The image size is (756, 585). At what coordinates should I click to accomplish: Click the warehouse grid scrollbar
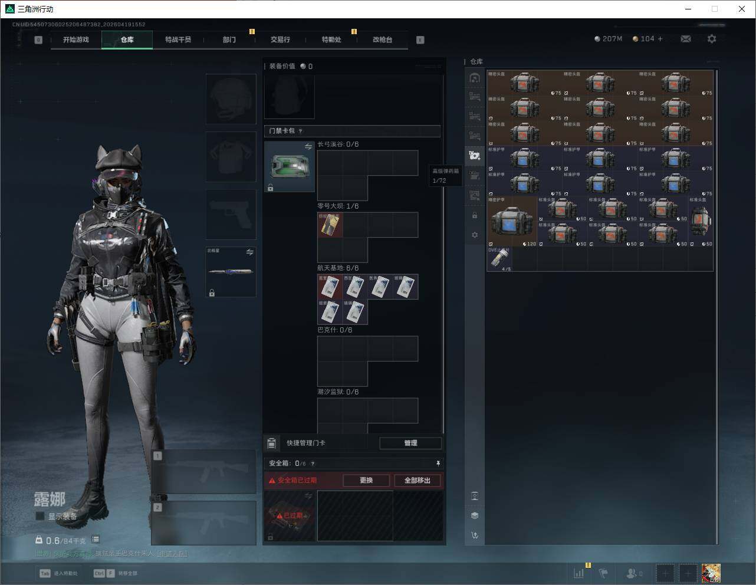[x=717, y=307]
